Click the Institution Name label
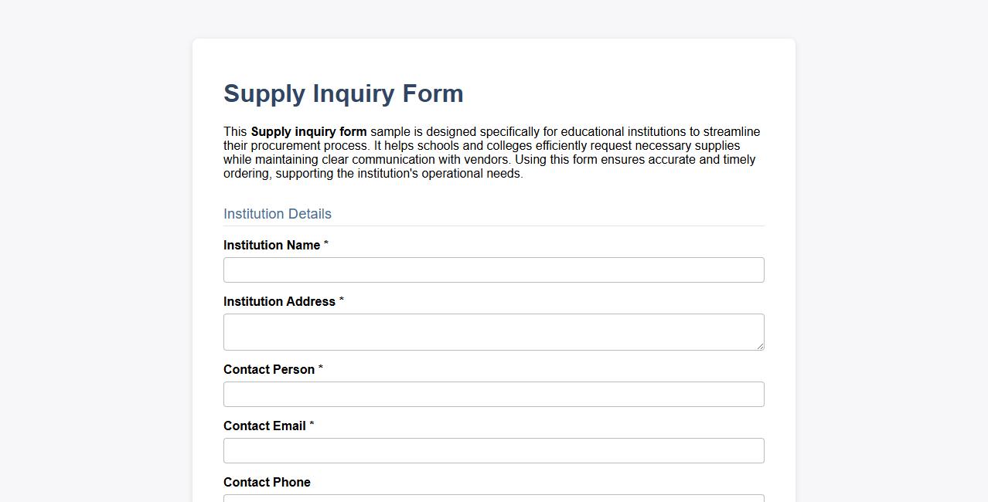Image resolution: width=988 pixels, height=502 pixels. tap(271, 245)
